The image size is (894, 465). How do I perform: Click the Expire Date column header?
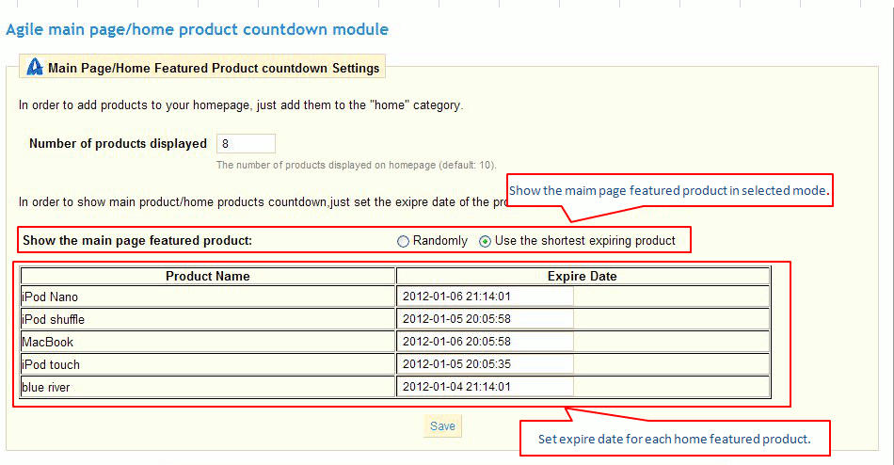tap(583, 276)
